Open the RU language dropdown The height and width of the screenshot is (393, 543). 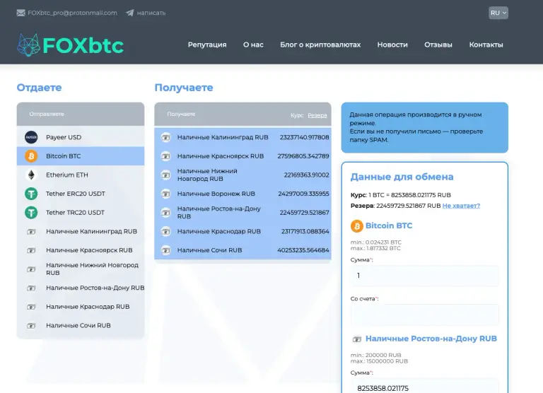[x=498, y=13]
